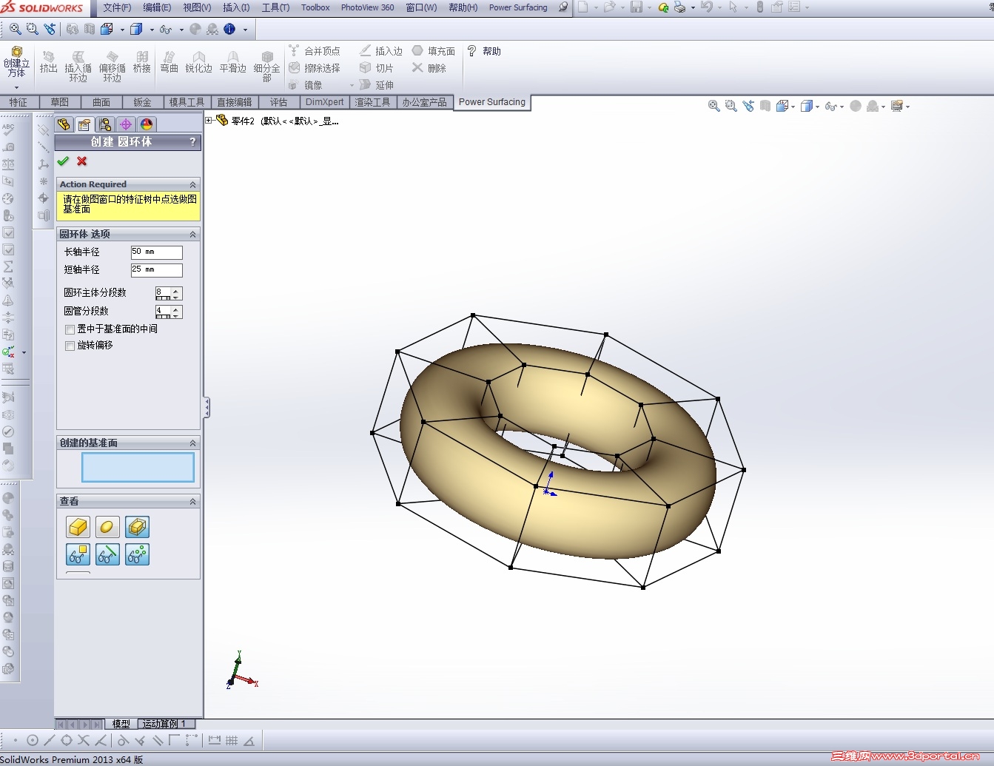Open the 插入(I) menu
The height and width of the screenshot is (766, 994).
pos(236,7)
